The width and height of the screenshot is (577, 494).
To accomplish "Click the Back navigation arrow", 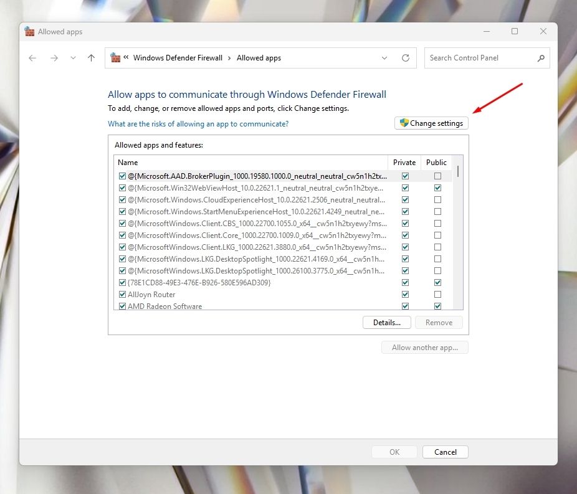I will point(32,58).
